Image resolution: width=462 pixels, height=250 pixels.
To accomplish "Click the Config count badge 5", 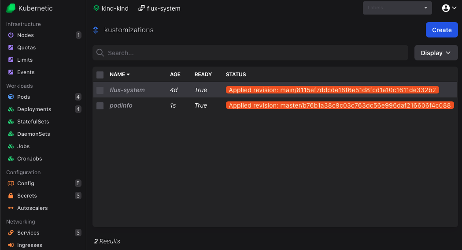I will point(78,183).
